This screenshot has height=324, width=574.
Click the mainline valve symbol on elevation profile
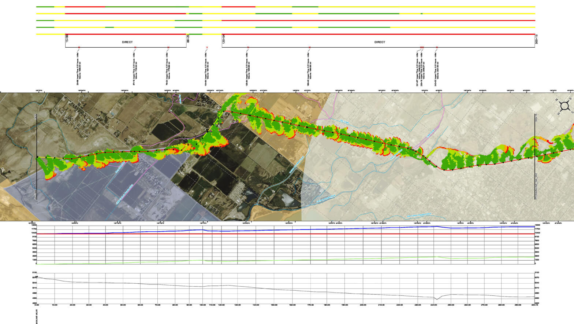[37, 277]
